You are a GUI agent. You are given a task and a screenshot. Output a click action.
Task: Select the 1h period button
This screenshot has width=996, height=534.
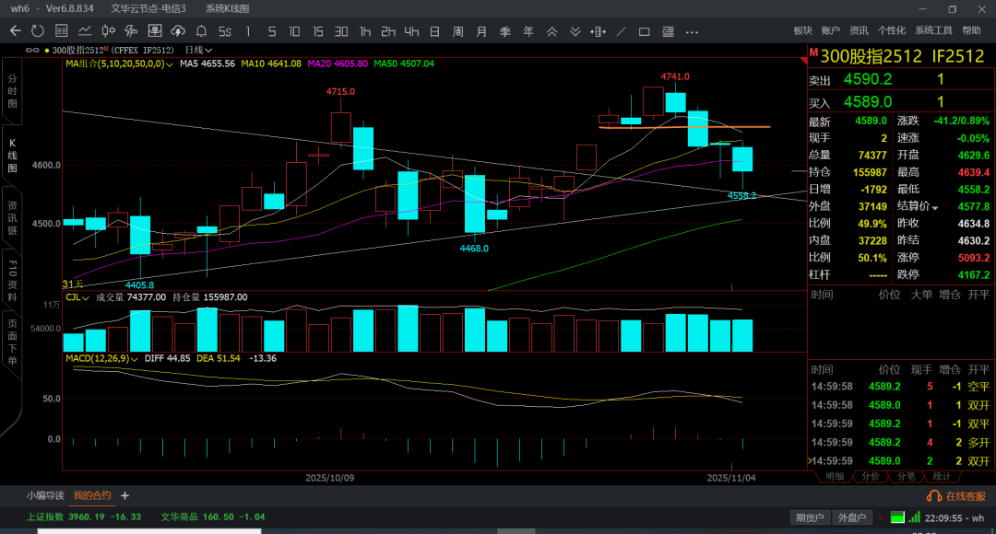tap(365, 31)
